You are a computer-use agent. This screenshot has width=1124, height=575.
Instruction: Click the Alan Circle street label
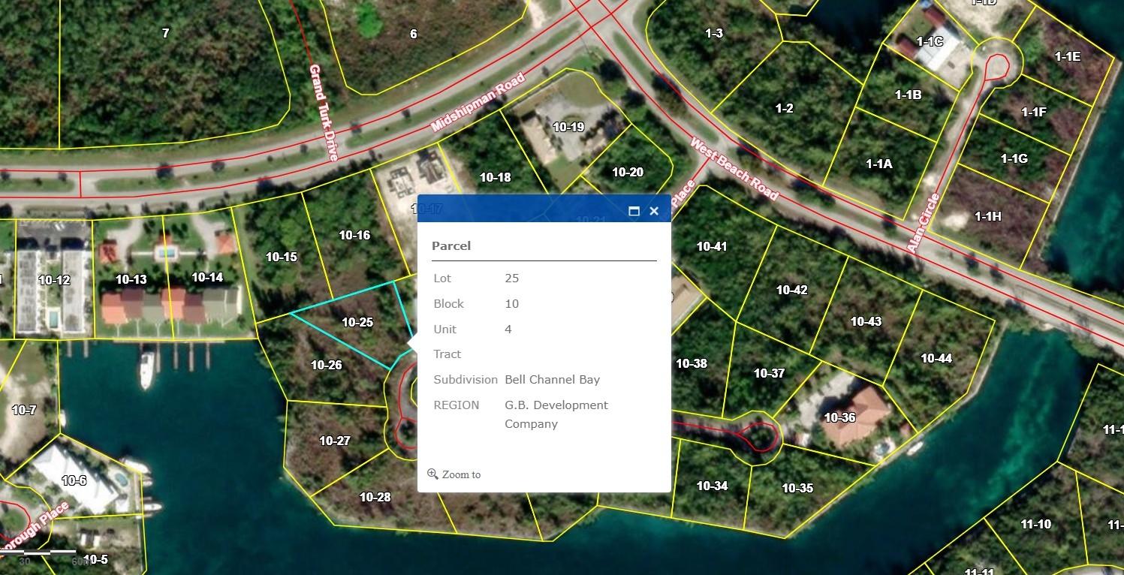click(923, 223)
